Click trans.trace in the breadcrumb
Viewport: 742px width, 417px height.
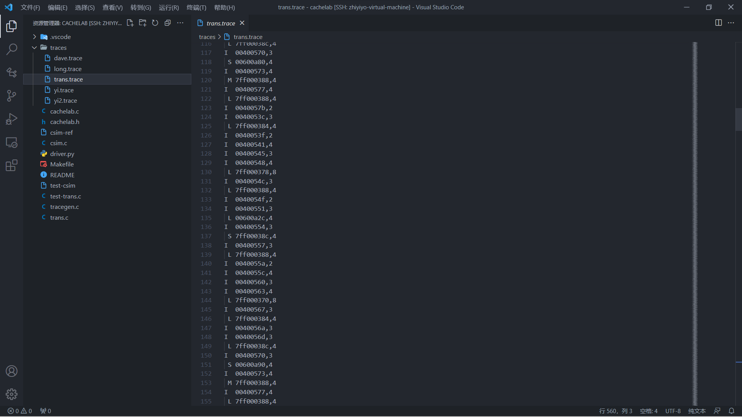(x=248, y=37)
